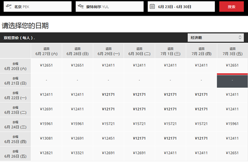
Task: Choose ¥12691 fare for 6月26日 to 6月30日
Action: tap(139, 153)
